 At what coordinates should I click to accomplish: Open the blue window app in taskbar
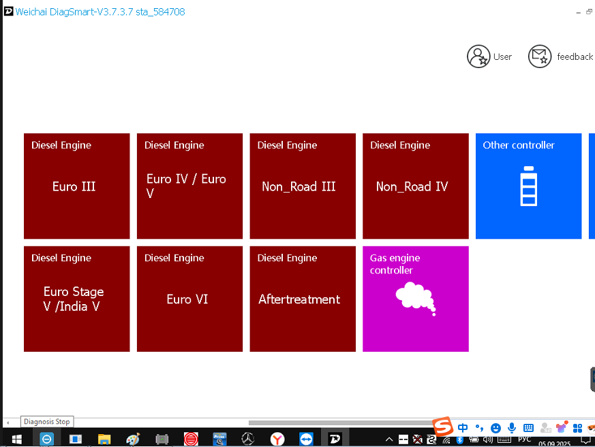click(x=75, y=439)
